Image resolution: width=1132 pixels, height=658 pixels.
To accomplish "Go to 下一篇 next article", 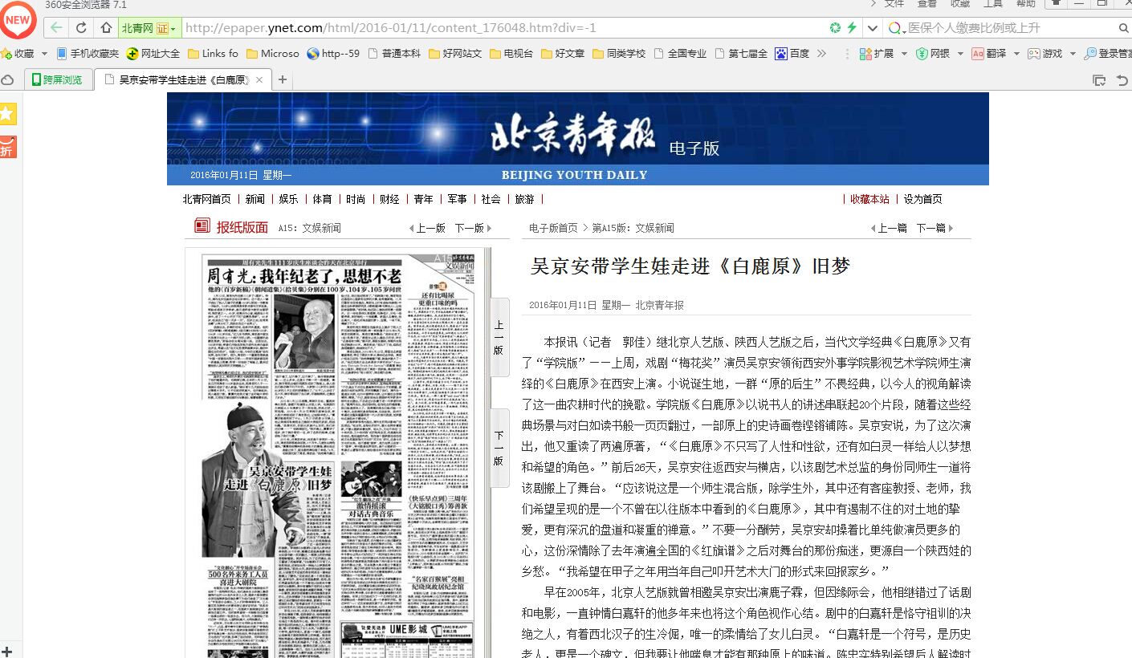I will coord(935,228).
